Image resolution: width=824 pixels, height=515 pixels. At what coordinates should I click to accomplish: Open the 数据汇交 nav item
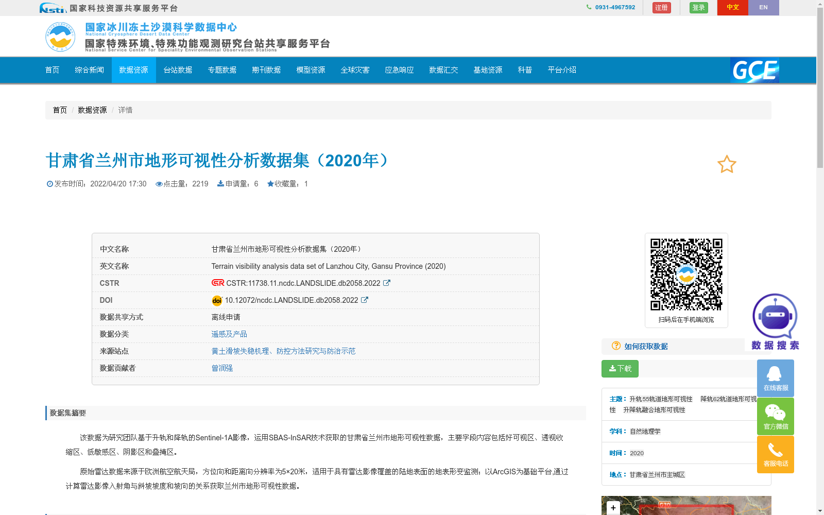[x=444, y=70]
